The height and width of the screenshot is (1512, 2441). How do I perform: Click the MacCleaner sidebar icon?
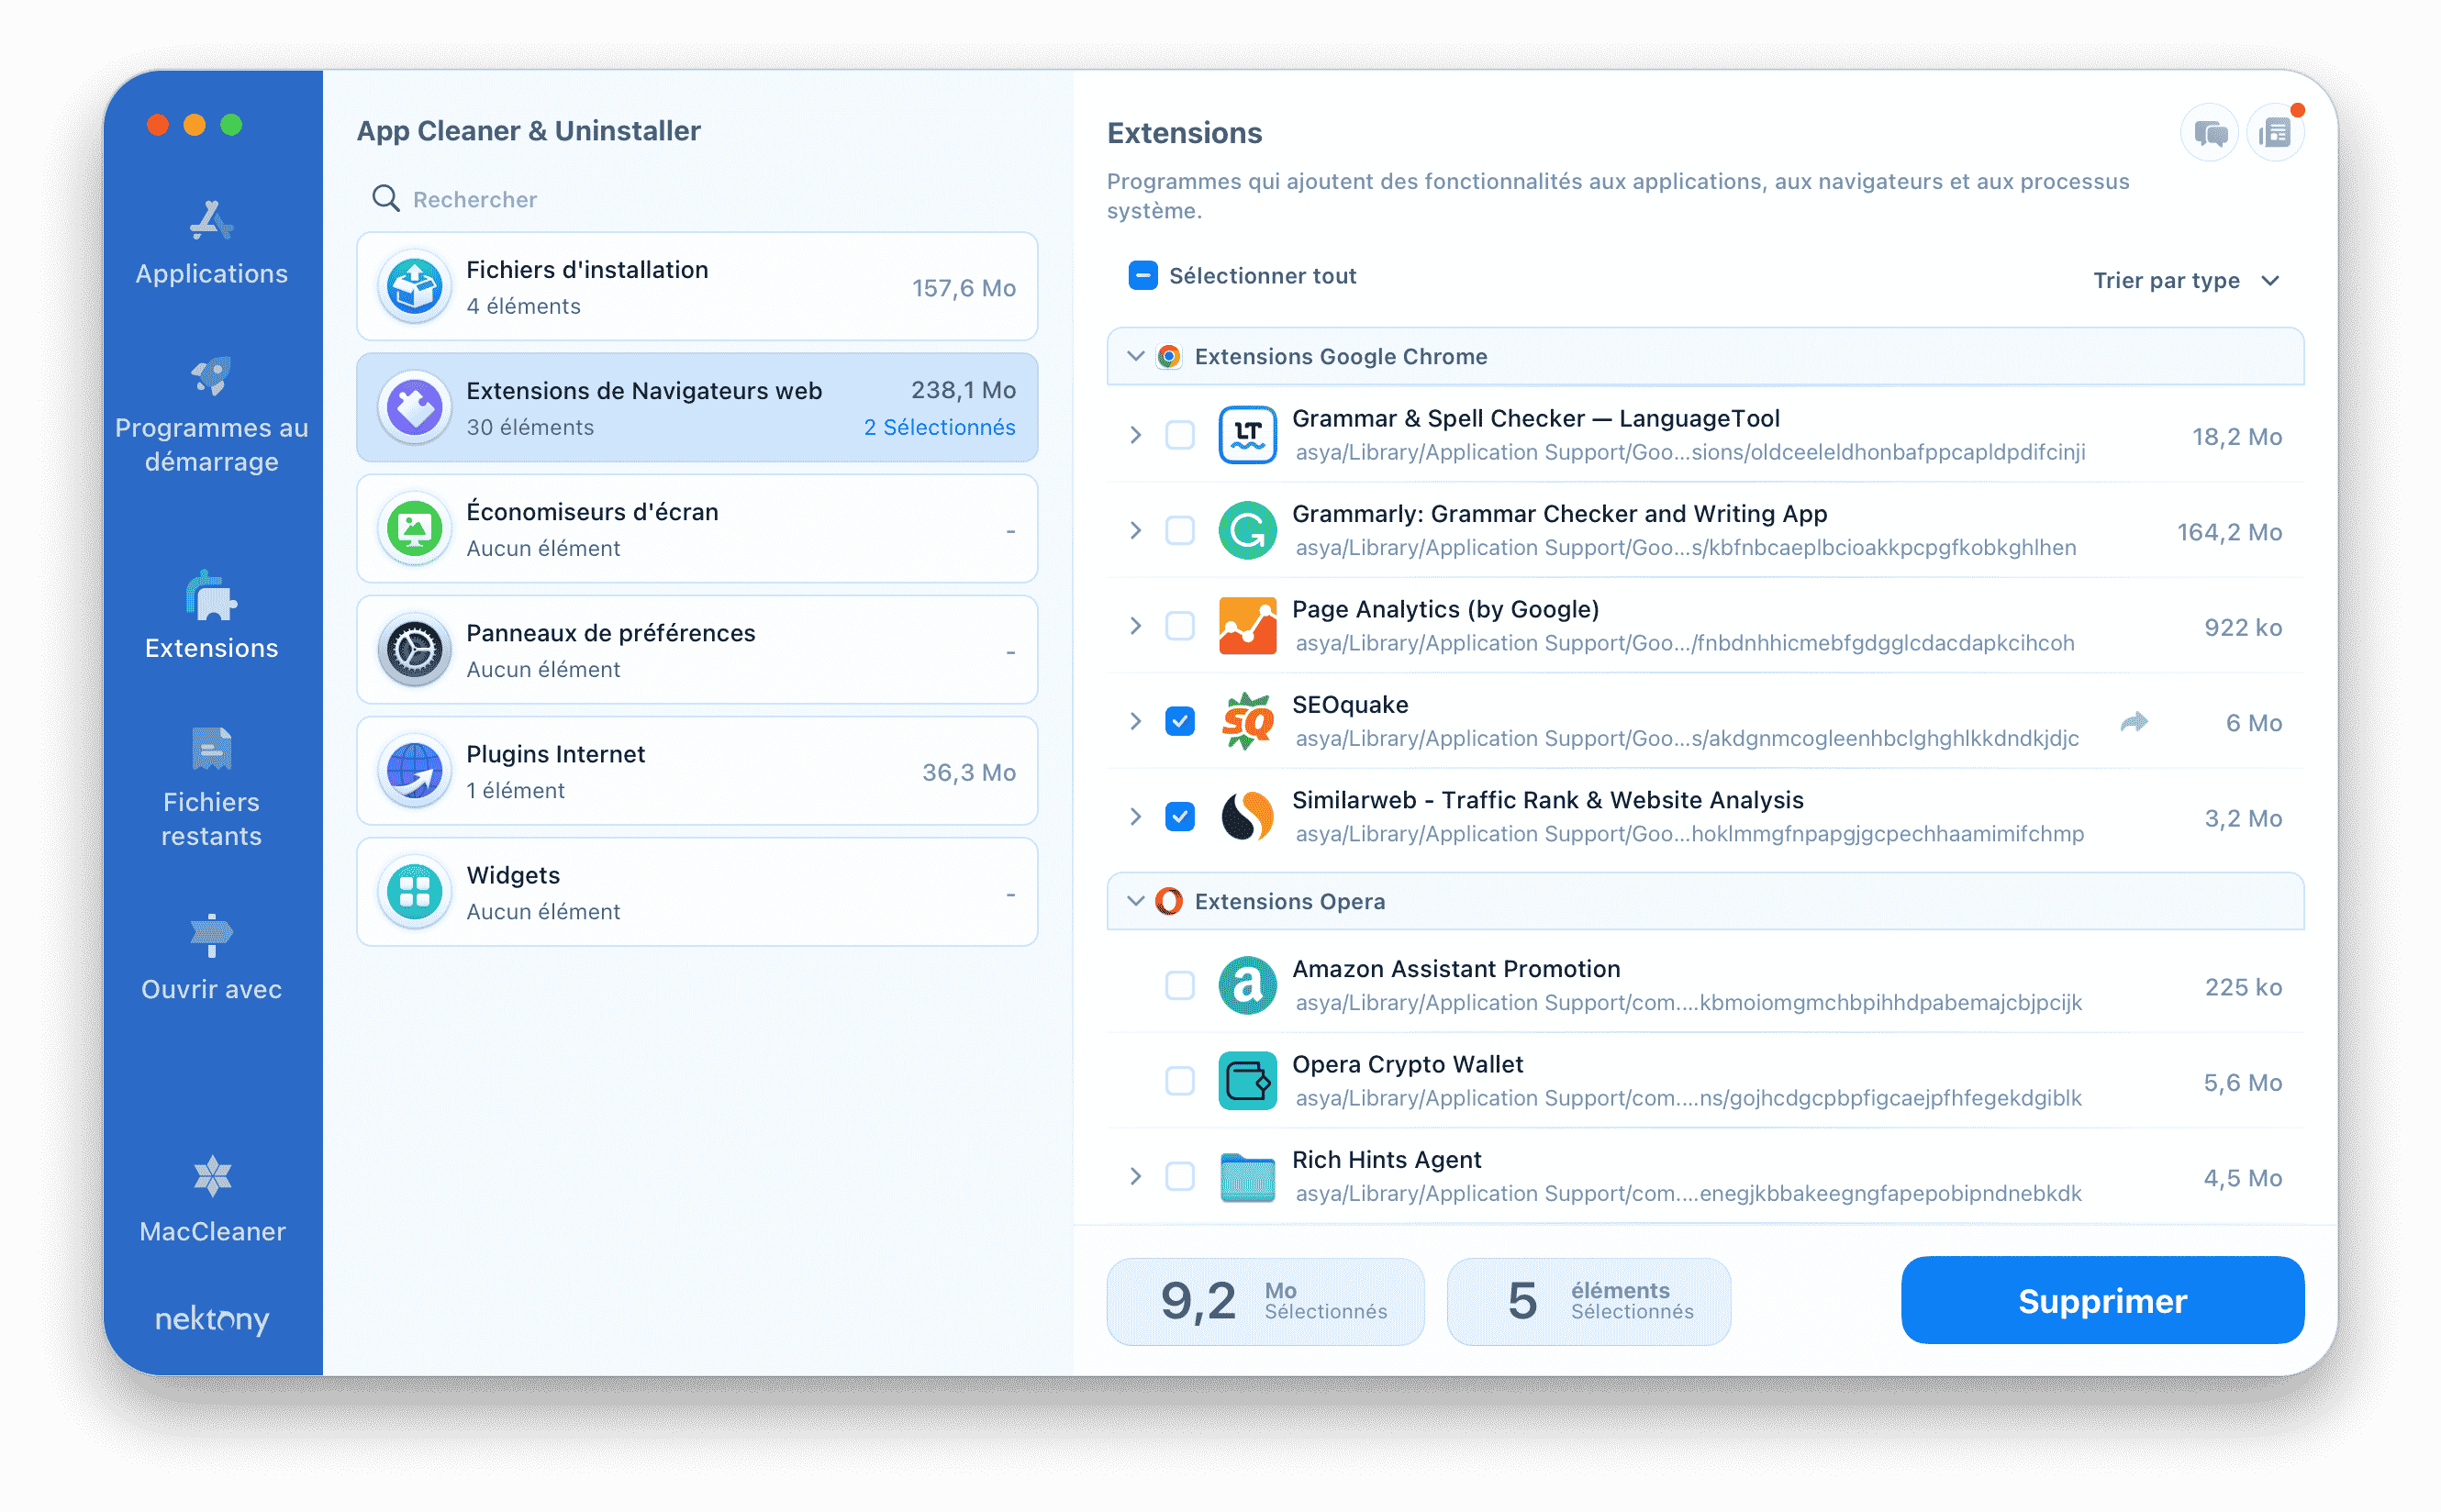(209, 1184)
